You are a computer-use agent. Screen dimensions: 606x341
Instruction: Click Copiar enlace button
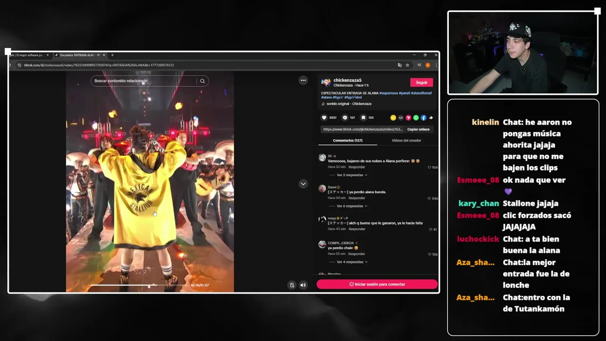coord(419,129)
